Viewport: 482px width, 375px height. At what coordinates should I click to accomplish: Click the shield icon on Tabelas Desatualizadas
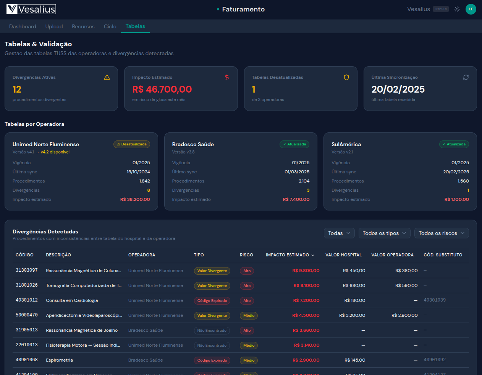[x=346, y=77]
